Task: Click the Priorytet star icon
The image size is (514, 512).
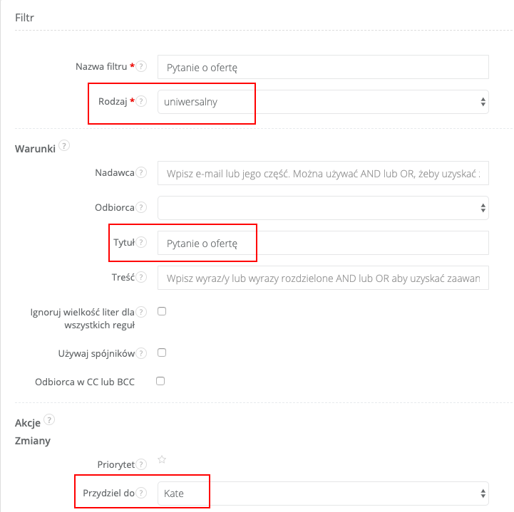Action: [162, 460]
